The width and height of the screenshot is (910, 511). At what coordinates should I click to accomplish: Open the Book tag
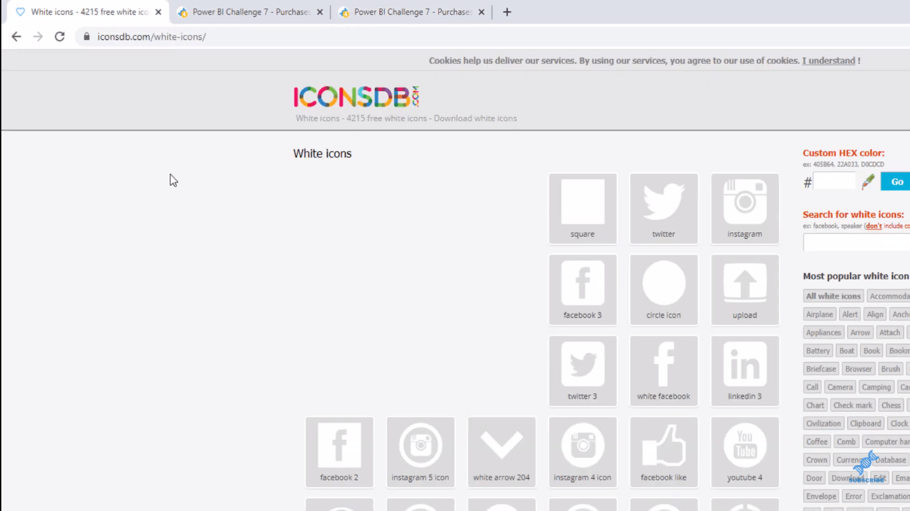pyautogui.click(x=872, y=351)
